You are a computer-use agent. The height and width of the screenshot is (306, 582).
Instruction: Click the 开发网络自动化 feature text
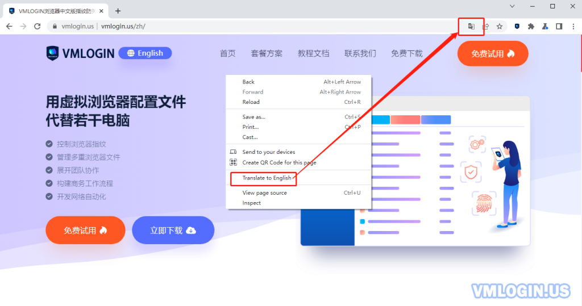click(x=81, y=196)
